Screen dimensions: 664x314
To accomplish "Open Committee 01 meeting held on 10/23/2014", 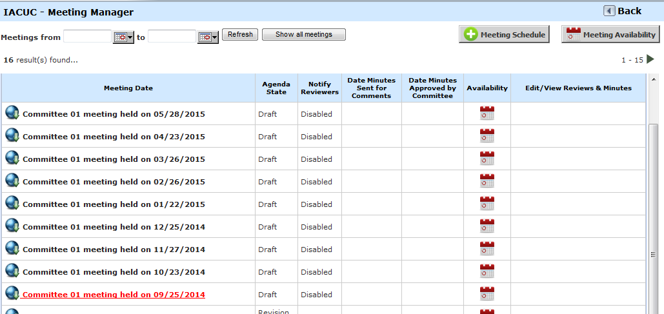I will (x=114, y=272).
